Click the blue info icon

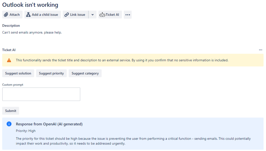click(9, 124)
